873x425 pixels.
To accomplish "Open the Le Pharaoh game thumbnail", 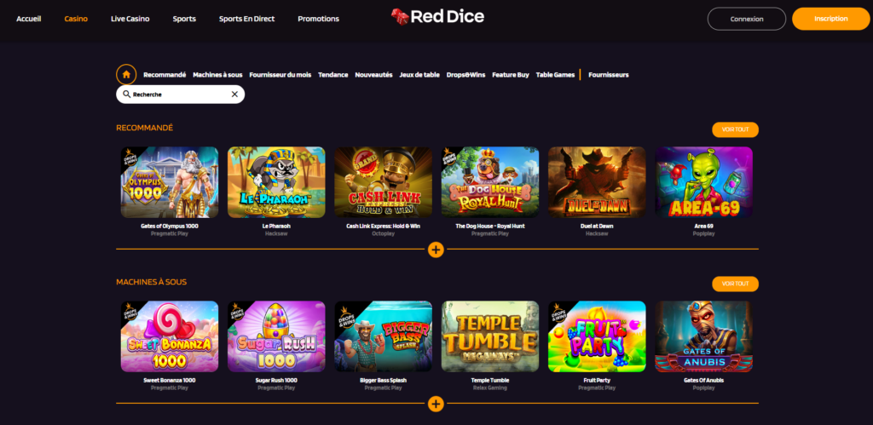I will point(276,182).
